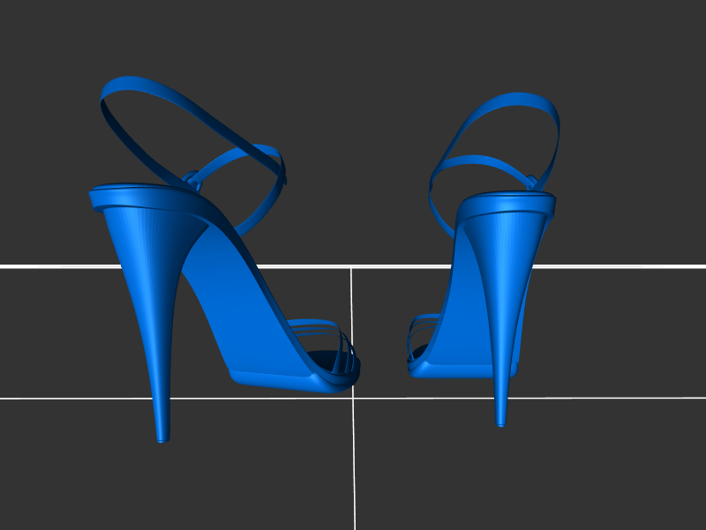Screen dimensions: 706x530
Task: Select the vertical grid line below the shoes
Action: pos(354,467)
